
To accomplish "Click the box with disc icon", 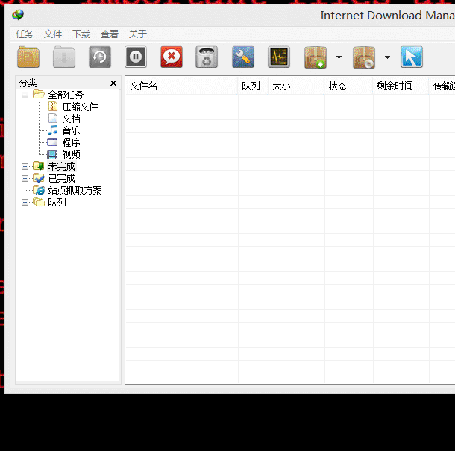I will click(364, 57).
